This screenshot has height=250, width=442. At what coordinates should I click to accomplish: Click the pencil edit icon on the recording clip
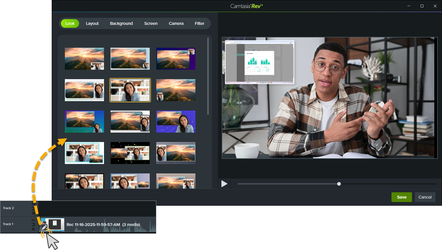44,227
